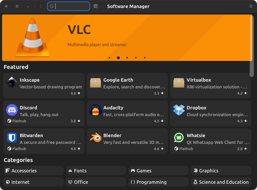257x190 pixels.
Task: Click the Whatsie app icon
Action: 179,138
